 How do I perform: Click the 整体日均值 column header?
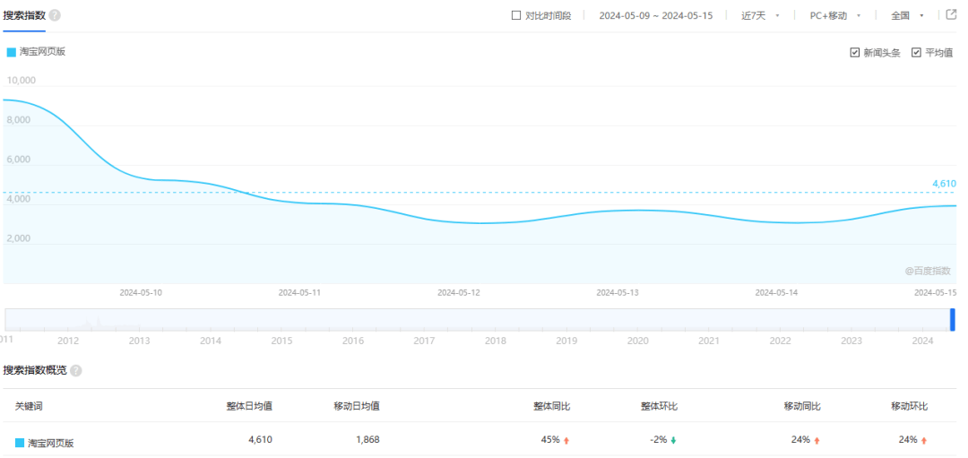[x=249, y=406]
